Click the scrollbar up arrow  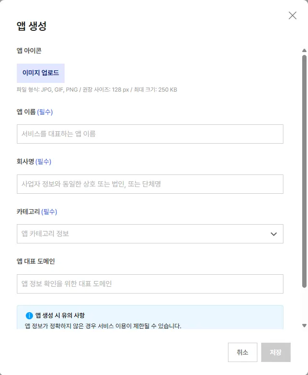304,51
